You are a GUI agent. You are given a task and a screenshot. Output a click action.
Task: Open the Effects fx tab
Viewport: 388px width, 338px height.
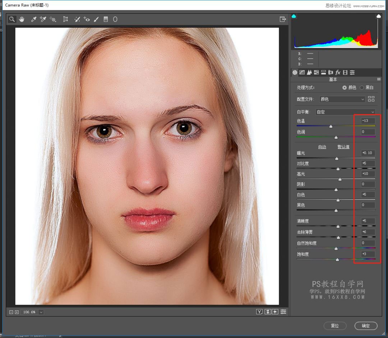click(x=338, y=72)
